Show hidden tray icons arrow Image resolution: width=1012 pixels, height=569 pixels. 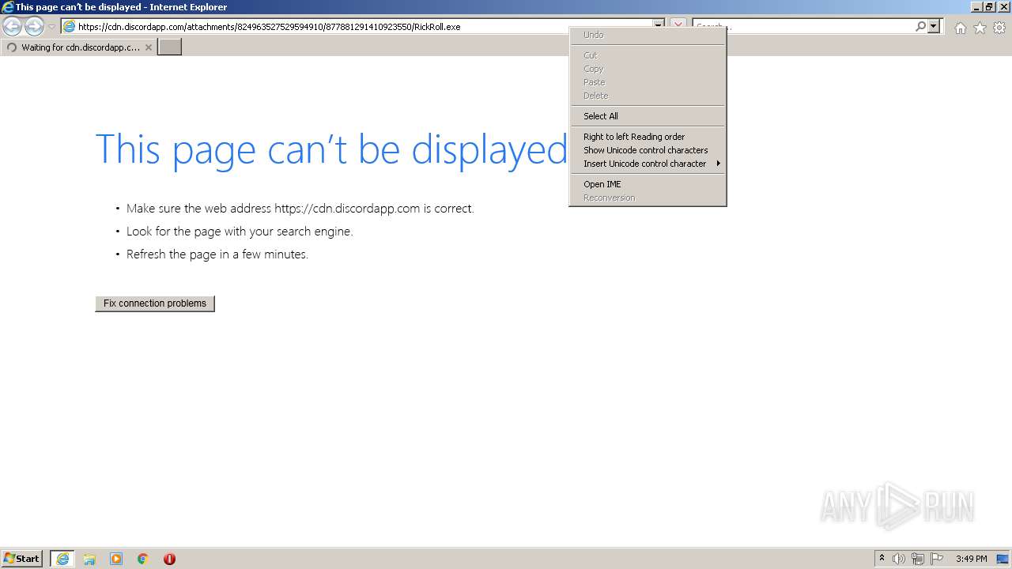click(882, 559)
